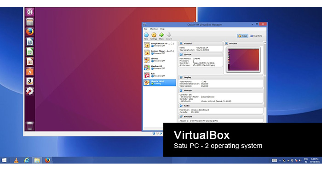Click the New virtual machine icon
The image size is (322, 170).
click(x=146, y=35)
